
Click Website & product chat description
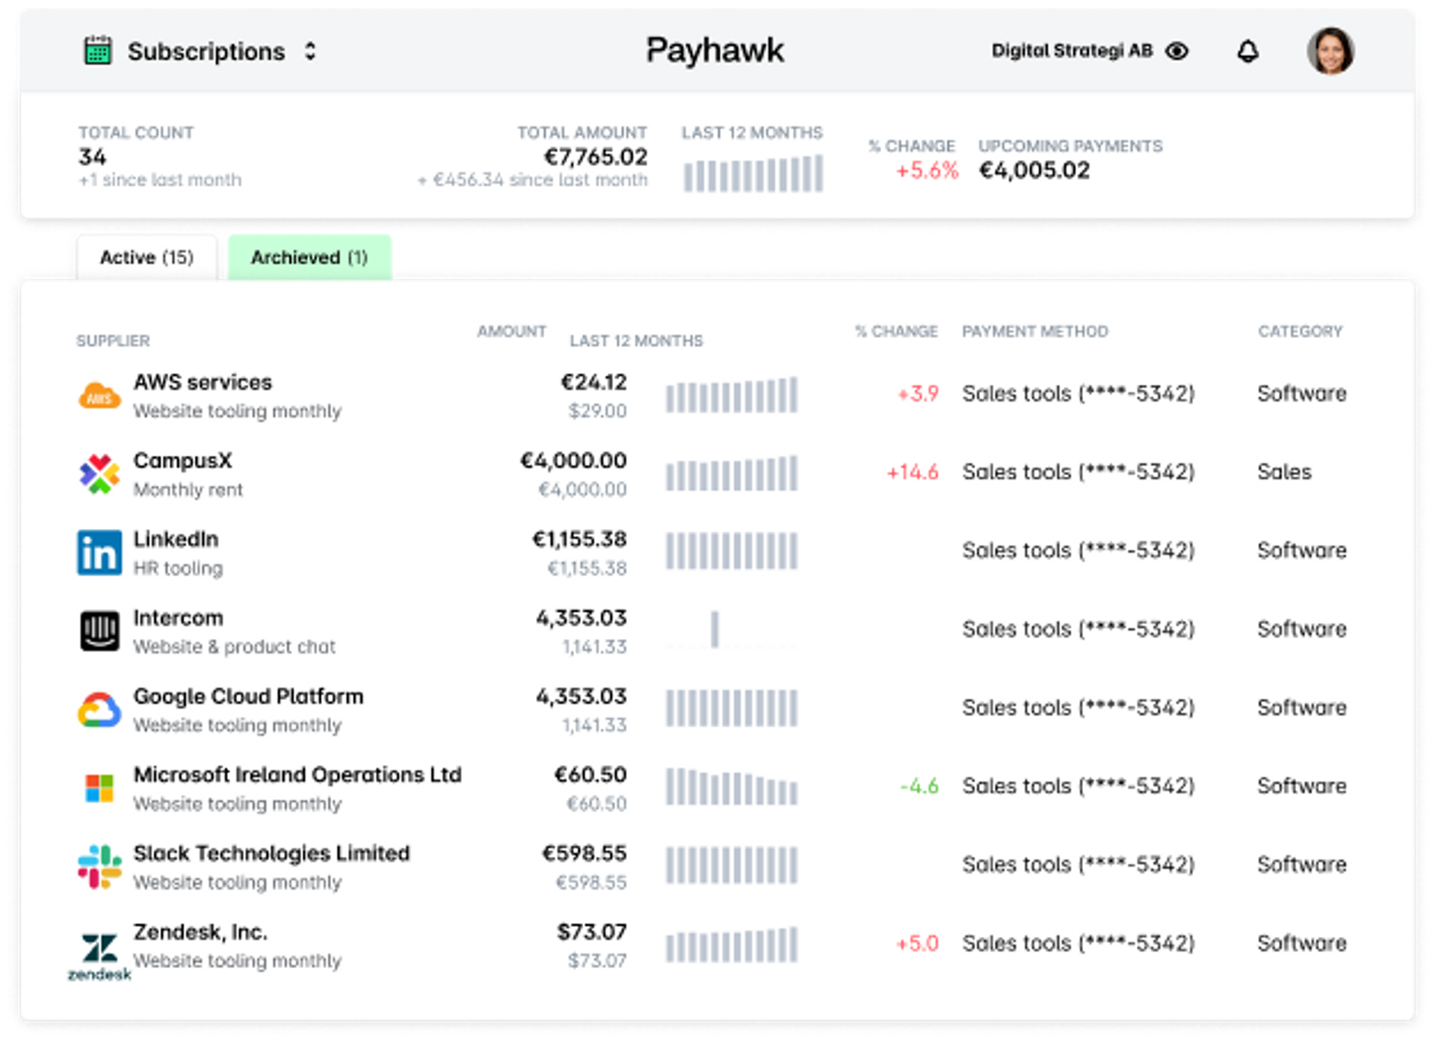tap(235, 647)
